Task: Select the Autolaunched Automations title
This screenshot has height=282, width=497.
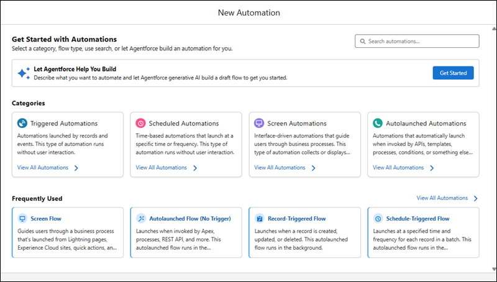Action: pyautogui.click(x=426, y=123)
